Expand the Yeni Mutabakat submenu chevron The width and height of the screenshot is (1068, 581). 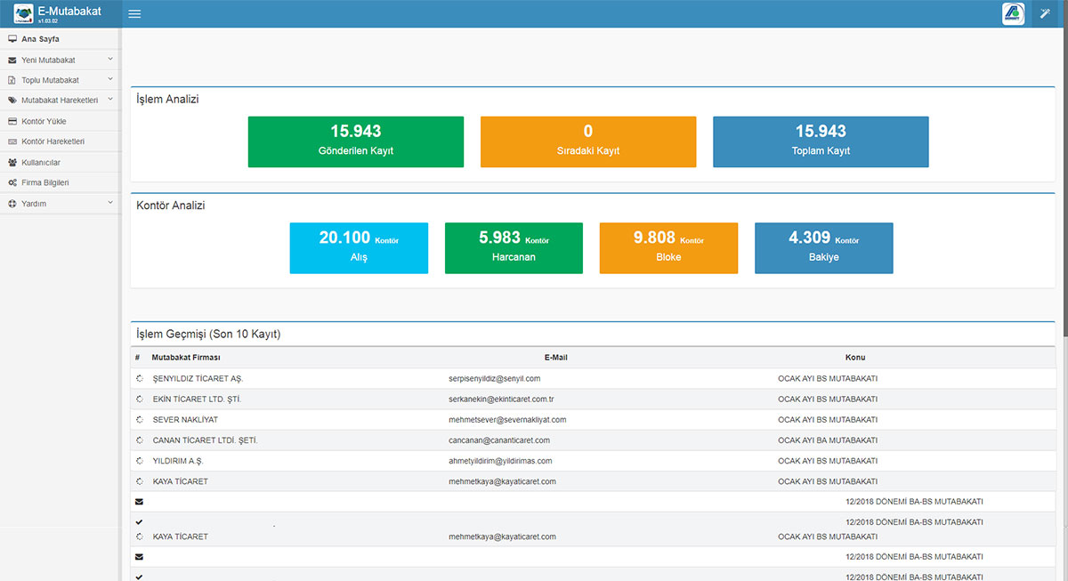click(x=110, y=60)
